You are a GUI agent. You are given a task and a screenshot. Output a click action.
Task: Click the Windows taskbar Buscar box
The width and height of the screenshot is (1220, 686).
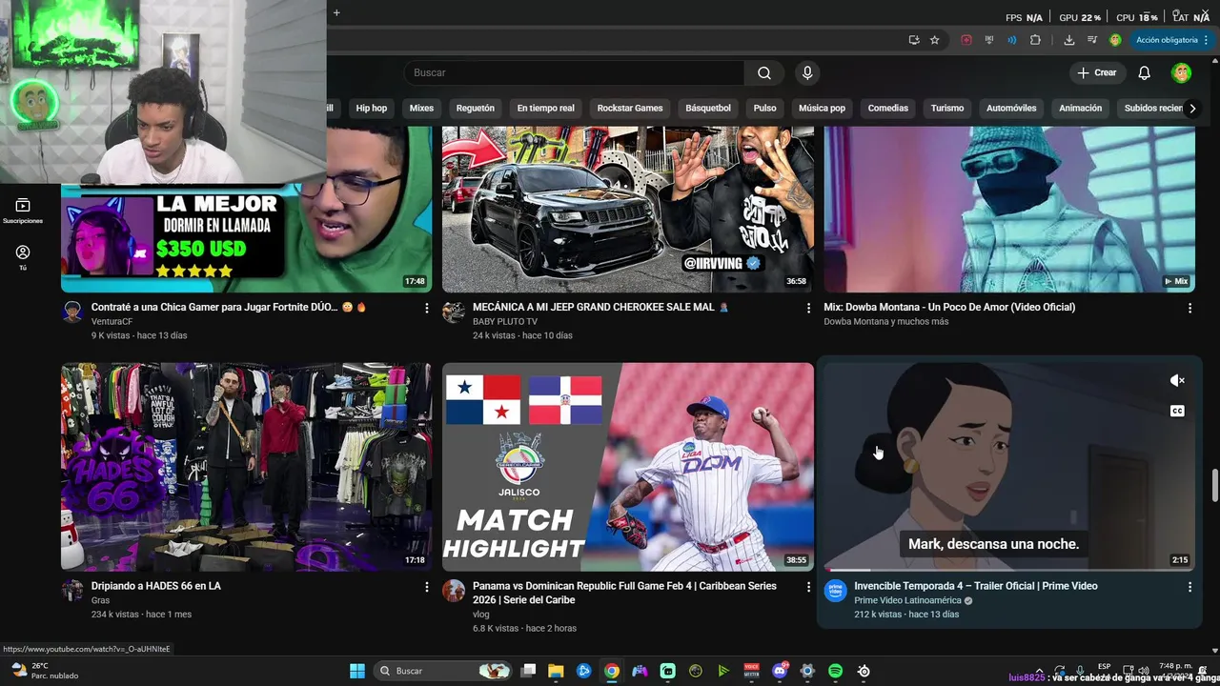443,671
